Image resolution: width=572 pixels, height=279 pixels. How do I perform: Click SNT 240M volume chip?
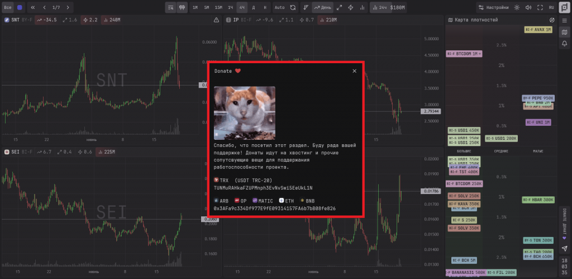pyautogui.click(x=112, y=20)
